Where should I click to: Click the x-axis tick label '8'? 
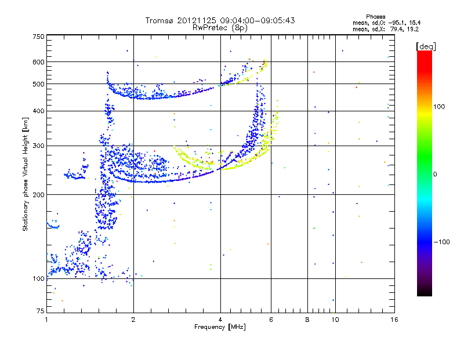click(x=307, y=320)
